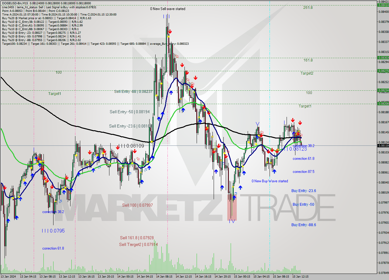The height and width of the screenshot is (280, 389).
Task: Click the '15 Jan 00:15' time axis label
Action: coord(242,277)
